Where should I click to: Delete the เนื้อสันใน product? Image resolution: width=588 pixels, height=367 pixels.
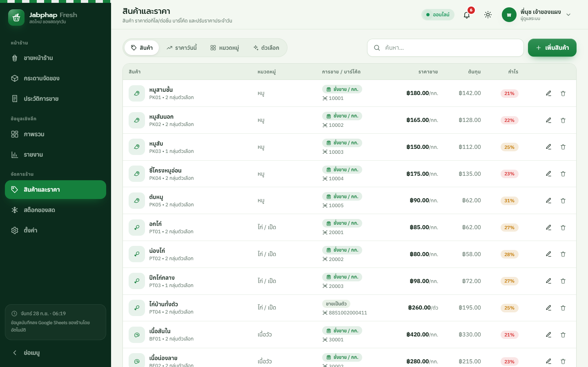563,335
